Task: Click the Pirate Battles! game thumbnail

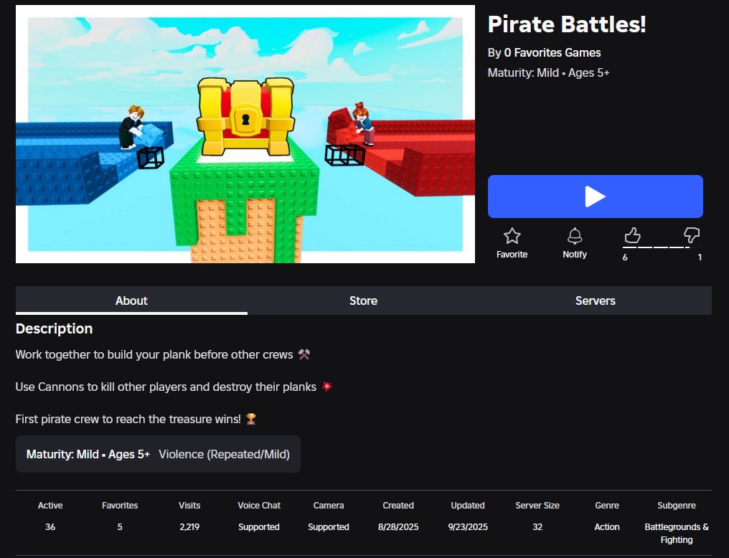Action: pos(245,134)
